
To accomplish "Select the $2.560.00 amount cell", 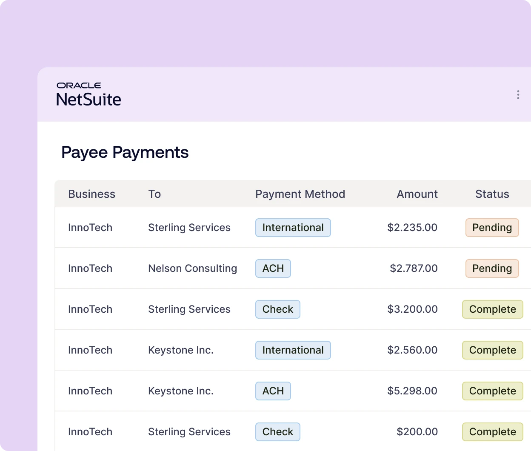I will tap(412, 350).
